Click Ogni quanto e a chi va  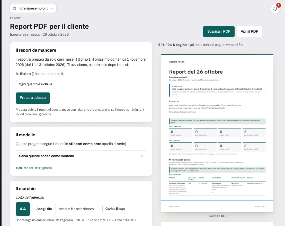[35, 84]
